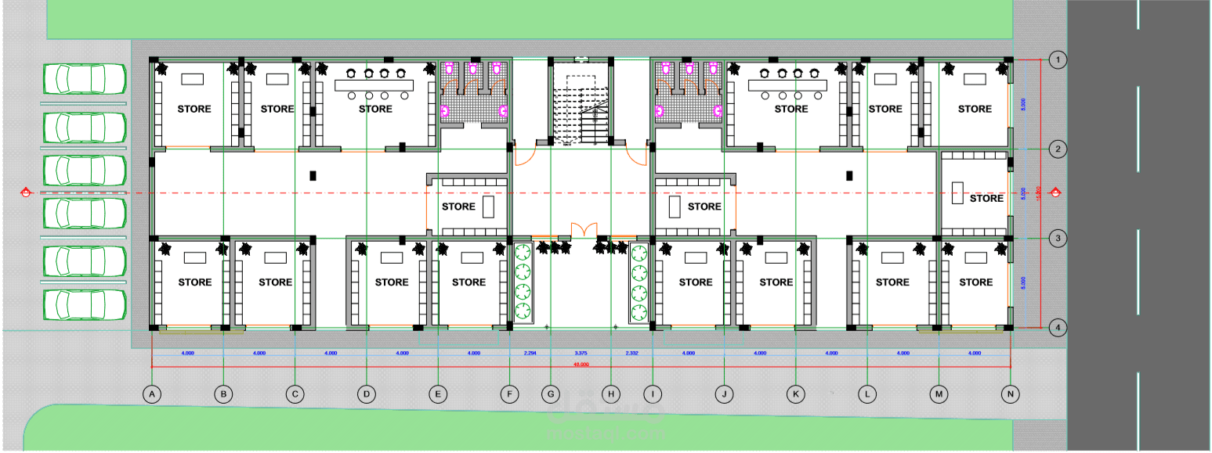Viewport: 1212px width, 453px height.
Task: Click the section marker right of the building
Action: [x=1055, y=192]
